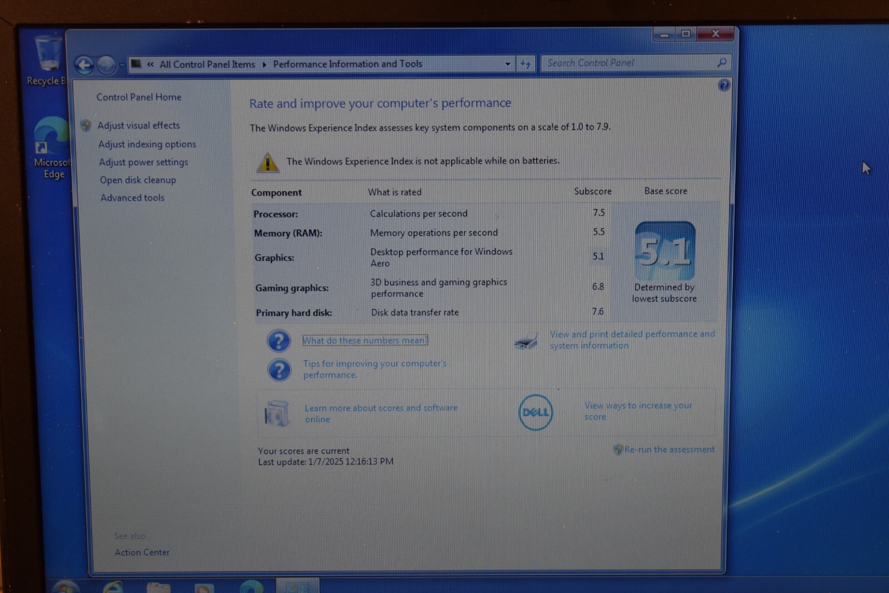The height and width of the screenshot is (593, 889).
Task: Close the Control Panel window
Action: point(716,34)
